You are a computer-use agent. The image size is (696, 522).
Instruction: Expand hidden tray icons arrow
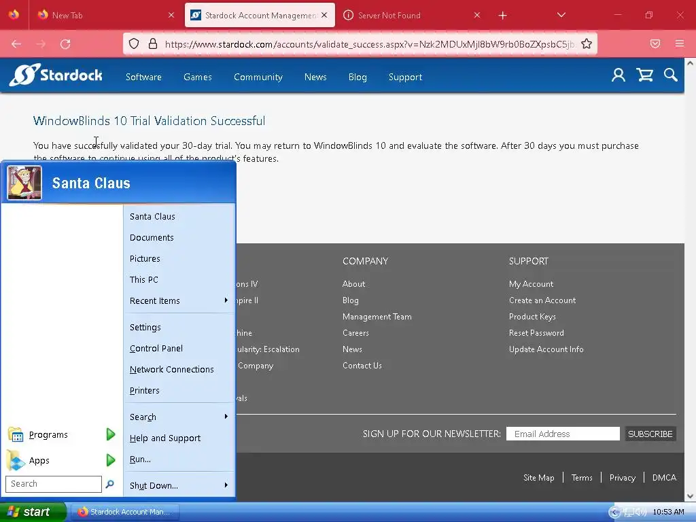pos(614,512)
